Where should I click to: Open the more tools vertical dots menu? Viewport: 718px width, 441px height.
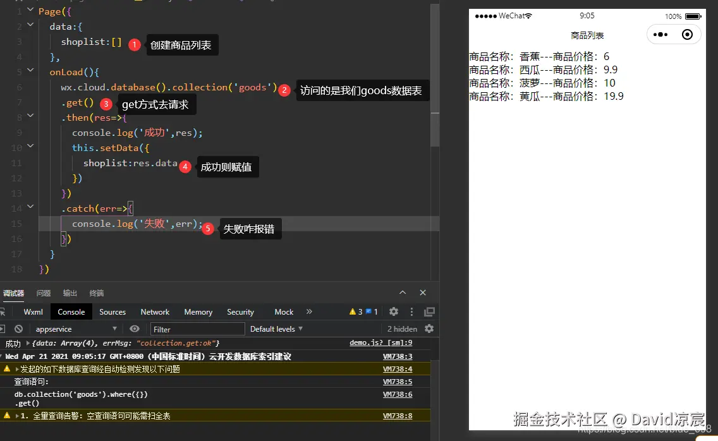pos(411,311)
